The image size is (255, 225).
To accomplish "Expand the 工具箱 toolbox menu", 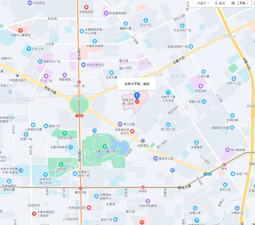I will tap(240, 3).
